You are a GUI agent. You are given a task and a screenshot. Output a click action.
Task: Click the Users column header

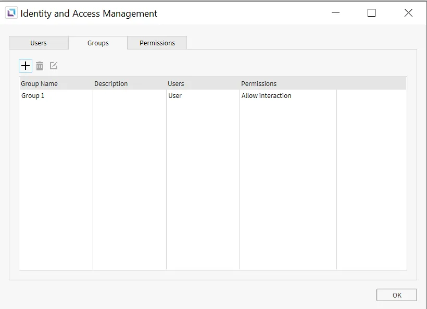click(176, 83)
